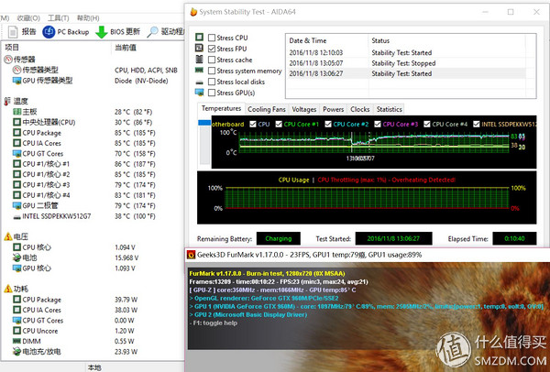
Task: Click the AIDA64 flame icon in title bar
Action: tap(193, 13)
